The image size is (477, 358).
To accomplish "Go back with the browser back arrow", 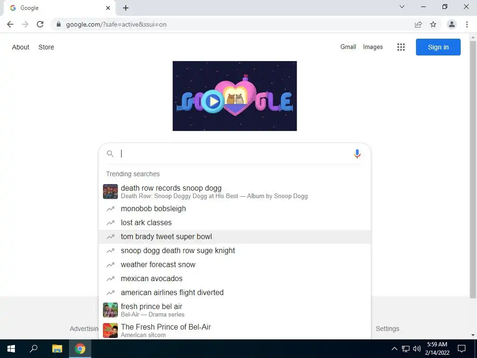I will pyautogui.click(x=10, y=24).
